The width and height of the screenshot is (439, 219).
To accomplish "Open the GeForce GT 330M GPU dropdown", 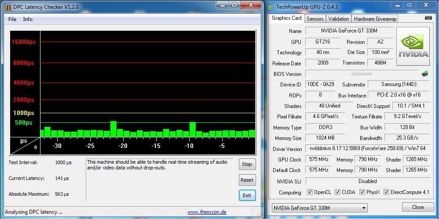I will click(319, 208).
